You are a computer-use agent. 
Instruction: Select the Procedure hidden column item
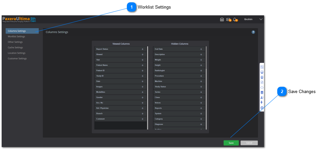[179, 76]
